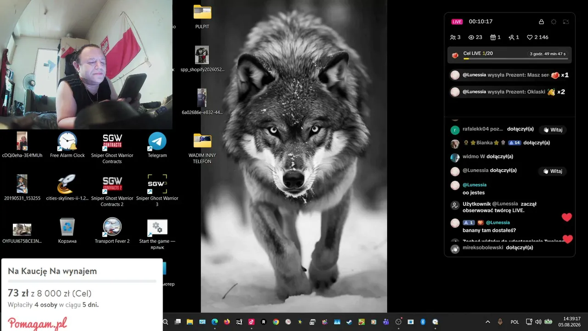Click the webcam video overlay thumbnail
588x331 pixels.
(x=86, y=64)
